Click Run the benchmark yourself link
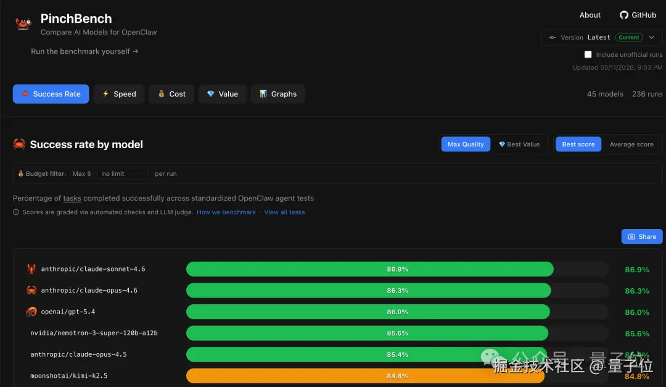The width and height of the screenshot is (666, 387). (x=84, y=51)
